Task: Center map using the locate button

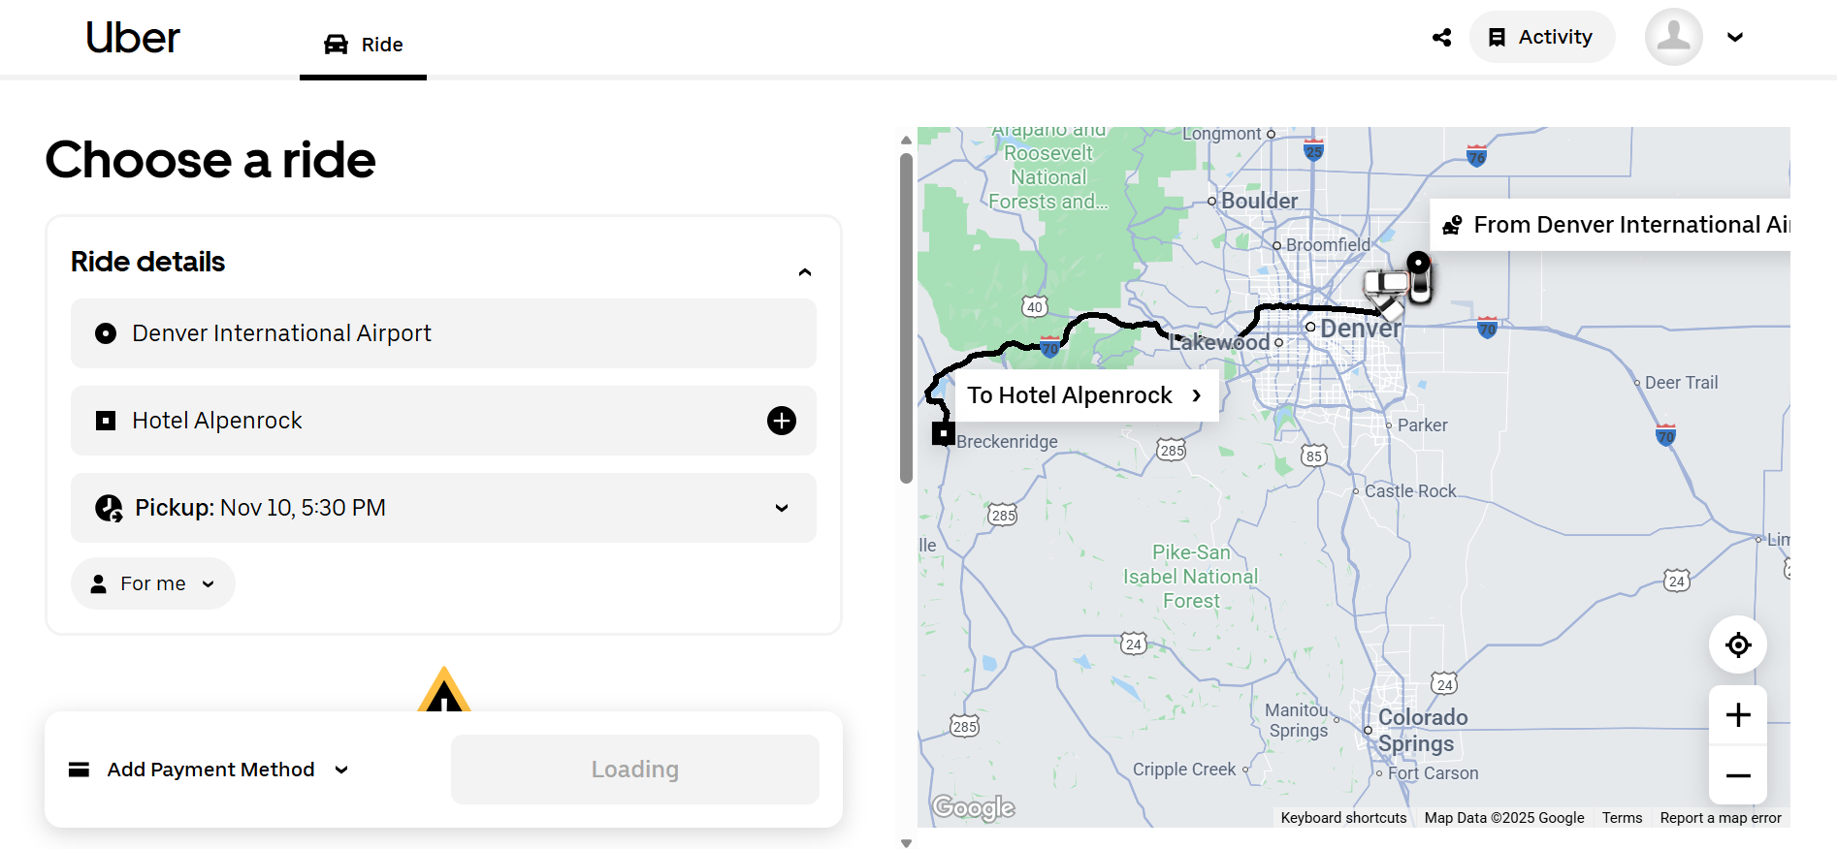Action: click(x=1738, y=645)
